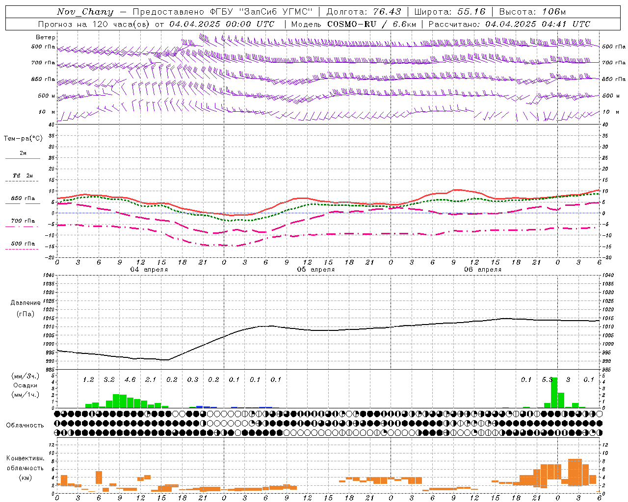Click the date label '06 апреля'
Viewport: 628px width, 502px height.
tap(483, 270)
